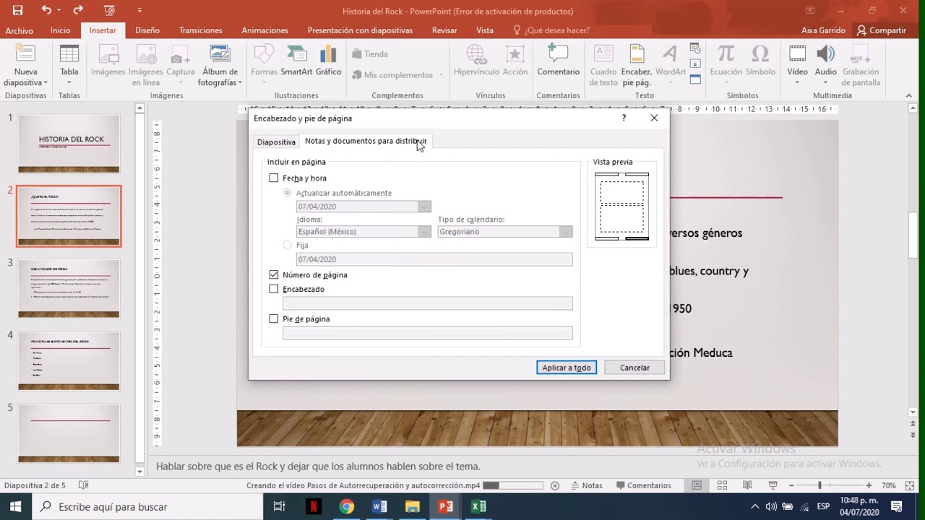The width and height of the screenshot is (925, 520).
Task: Expand the automatic date format dropdown
Action: (x=424, y=207)
